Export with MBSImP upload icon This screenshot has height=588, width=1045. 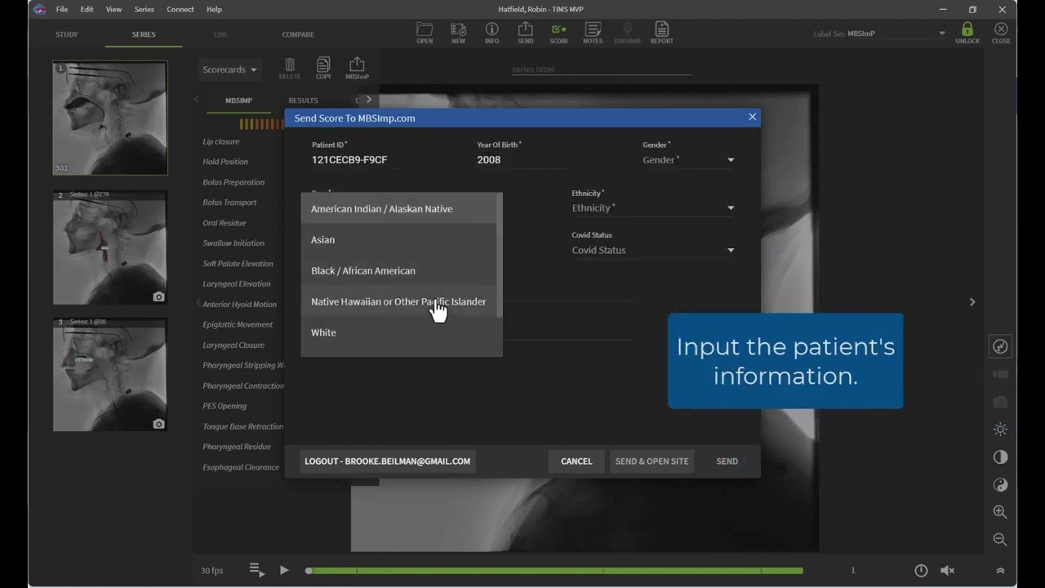pyautogui.click(x=357, y=69)
